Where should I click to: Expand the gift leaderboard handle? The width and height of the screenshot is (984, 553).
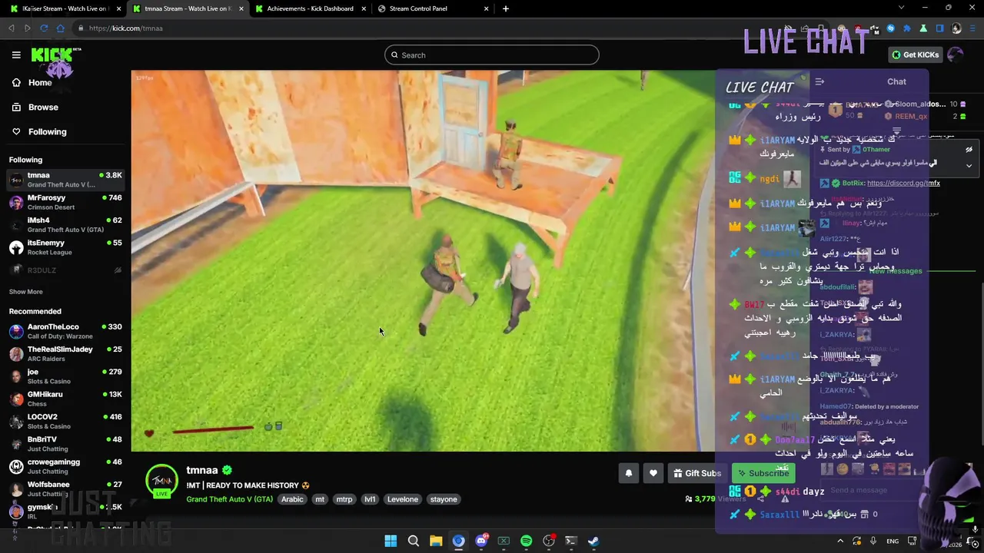pos(896,131)
